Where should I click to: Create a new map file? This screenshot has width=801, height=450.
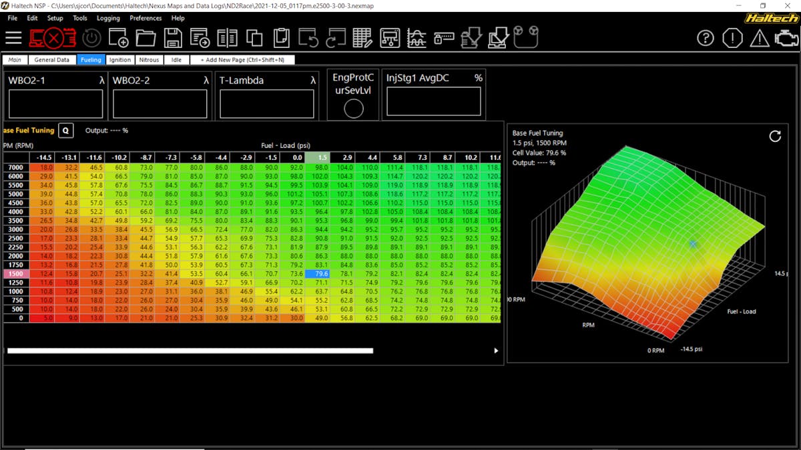pyautogui.click(x=118, y=38)
